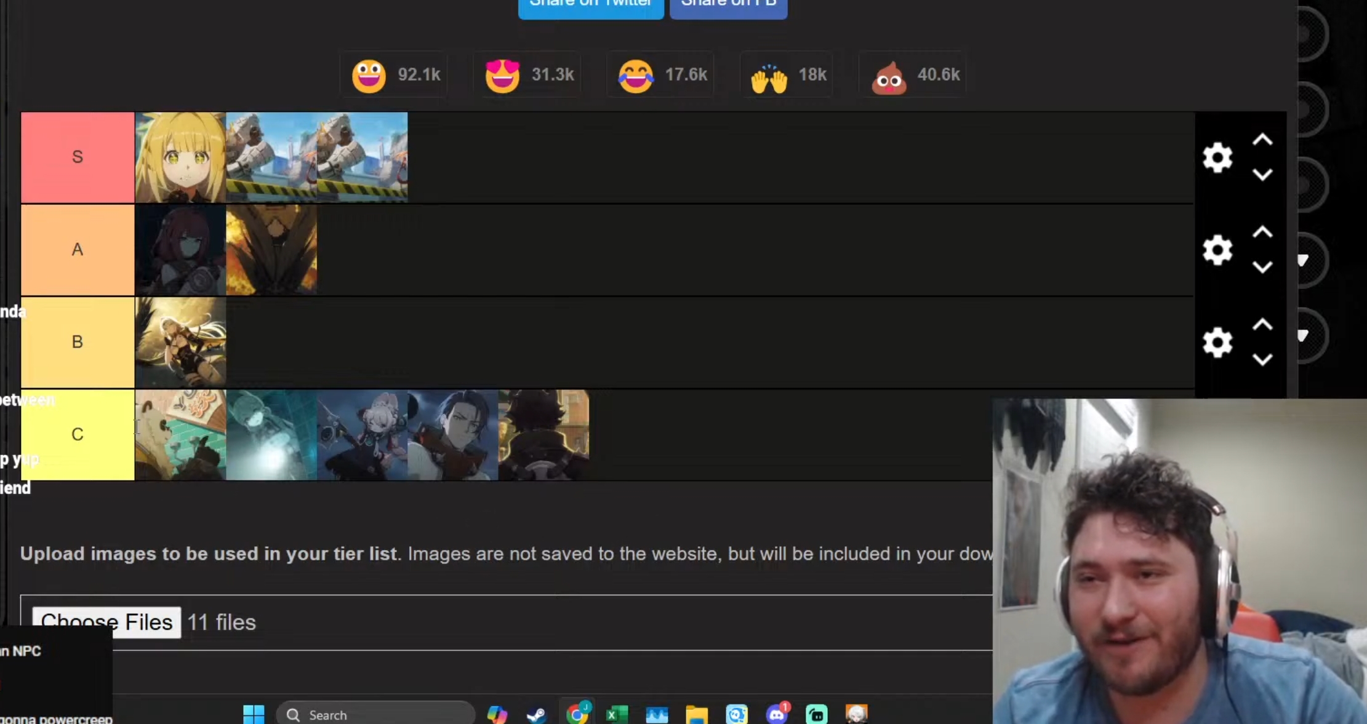Screen dimensions: 1367x724
Task: Open Steam from the taskbar
Action: [x=536, y=715]
